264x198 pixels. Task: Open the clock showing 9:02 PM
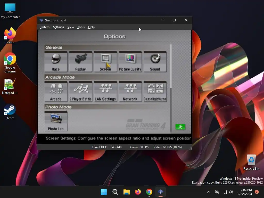pyautogui.click(x=245, y=192)
